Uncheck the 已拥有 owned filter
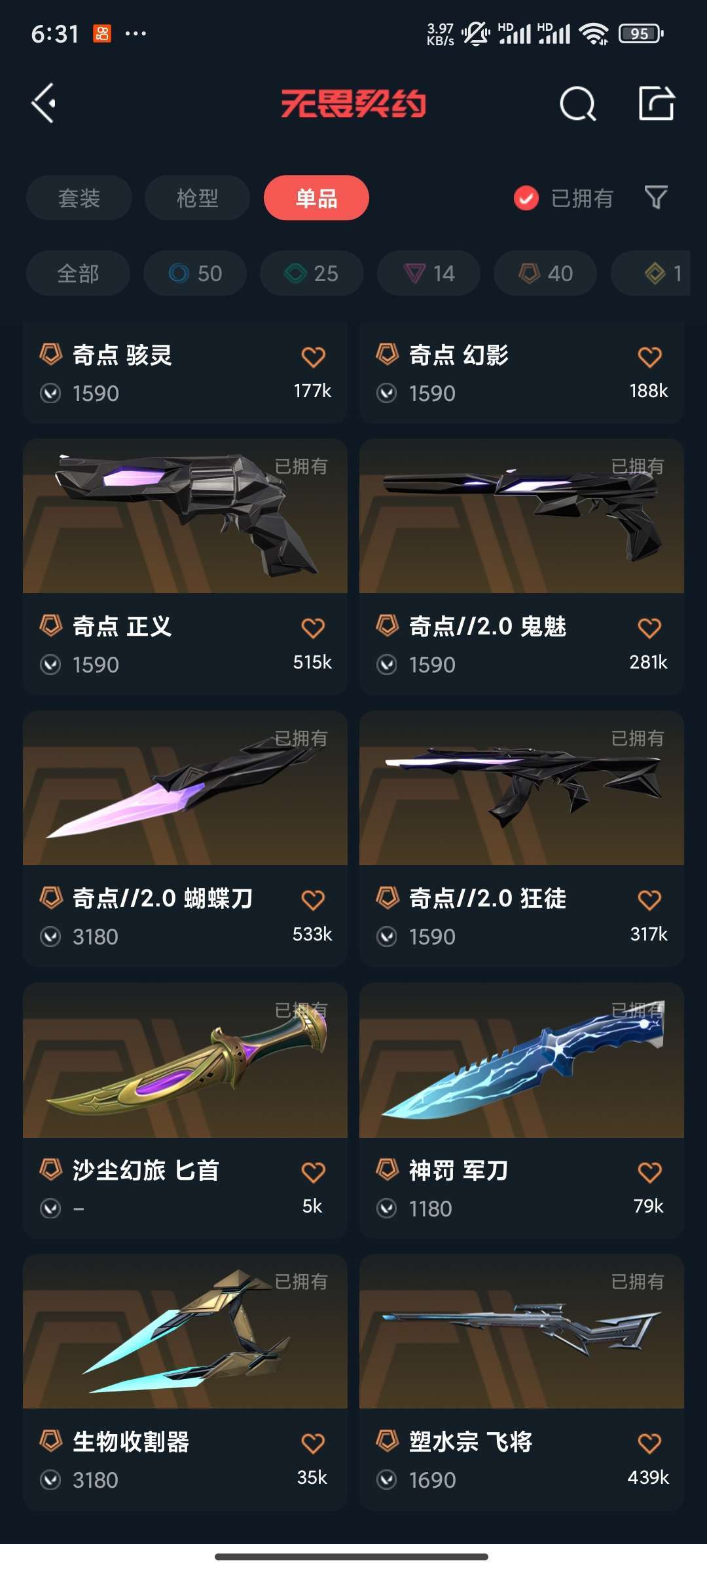The width and height of the screenshot is (707, 1573). (x=526, y=198)
